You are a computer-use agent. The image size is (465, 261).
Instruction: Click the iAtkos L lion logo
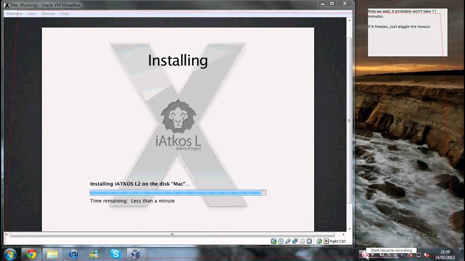(178, 125)
